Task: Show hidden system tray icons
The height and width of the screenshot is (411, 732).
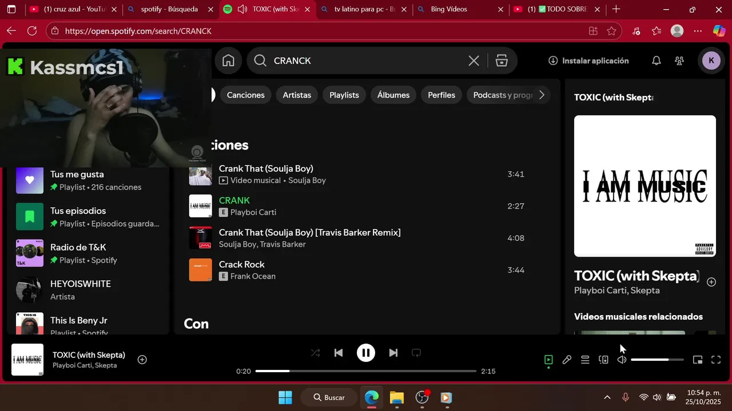Action: click(x=607, y=397)
